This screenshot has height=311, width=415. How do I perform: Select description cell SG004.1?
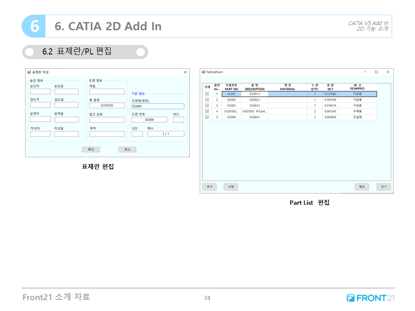[x=255, y=117]
